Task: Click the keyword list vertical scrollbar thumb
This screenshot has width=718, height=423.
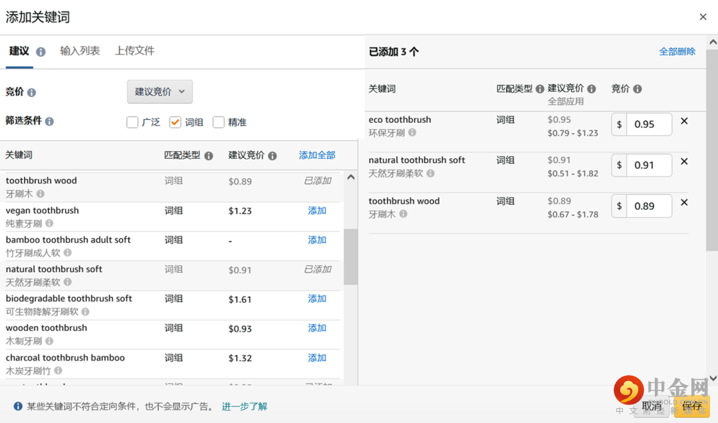Action: point(350,257)
